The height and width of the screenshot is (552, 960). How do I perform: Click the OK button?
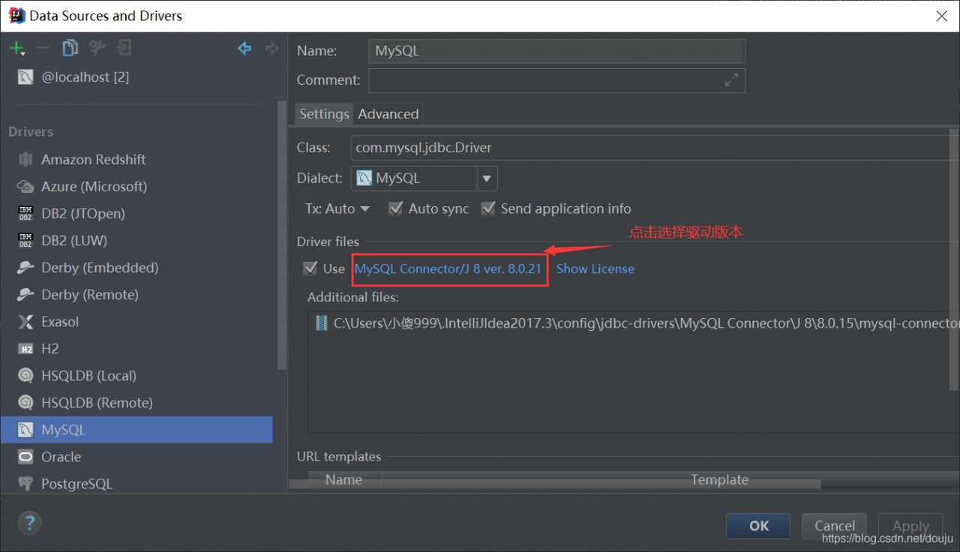pos(758,526)
